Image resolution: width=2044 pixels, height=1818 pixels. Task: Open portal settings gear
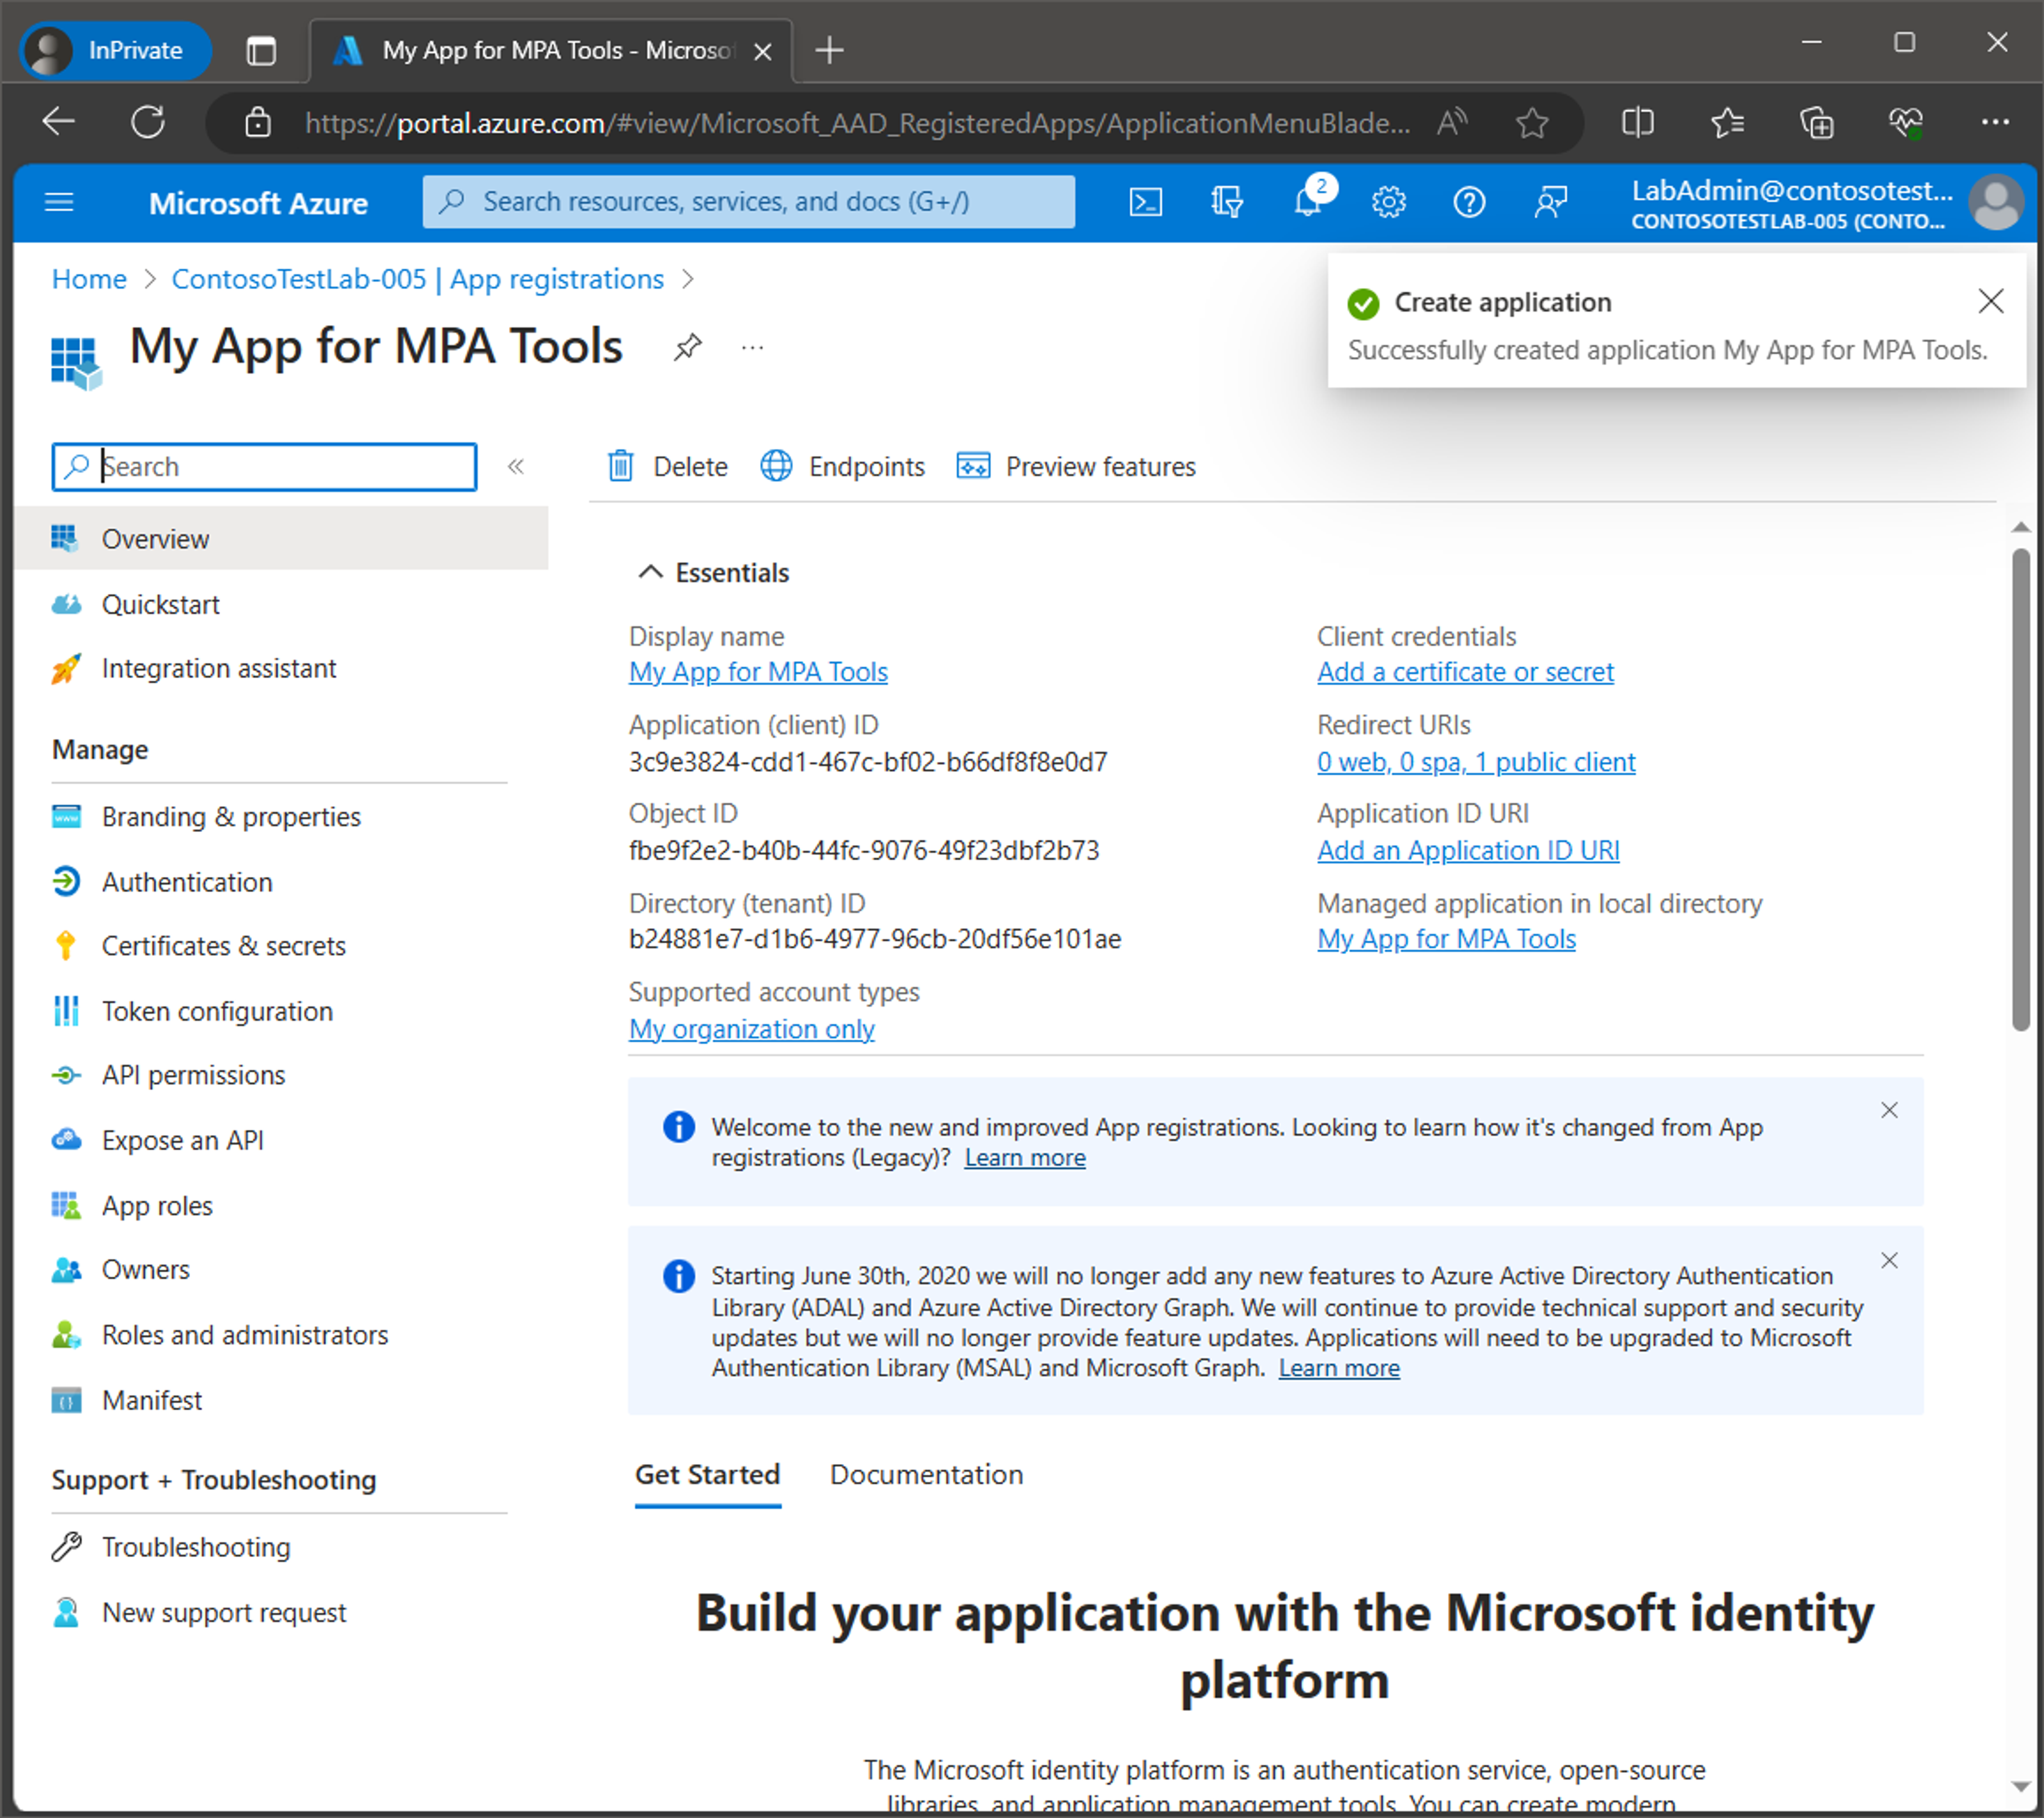tap(1388, 203)
